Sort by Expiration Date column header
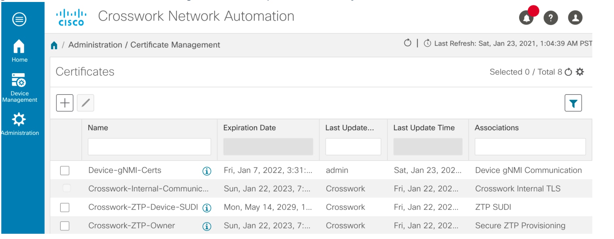The width and height of the screenshot is (614, 239). click(250, 128)
